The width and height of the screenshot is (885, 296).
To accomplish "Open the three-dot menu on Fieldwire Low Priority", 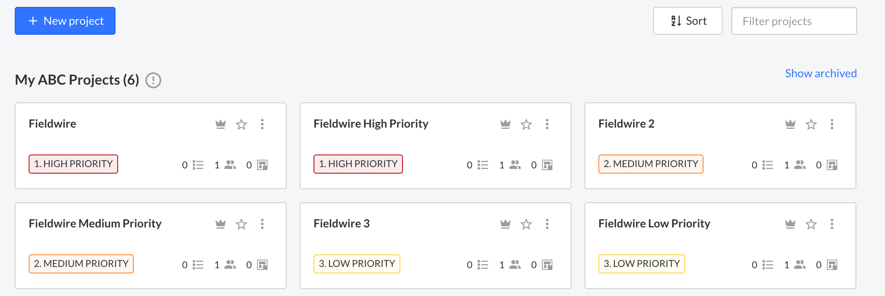I will [x=832, y=224].
